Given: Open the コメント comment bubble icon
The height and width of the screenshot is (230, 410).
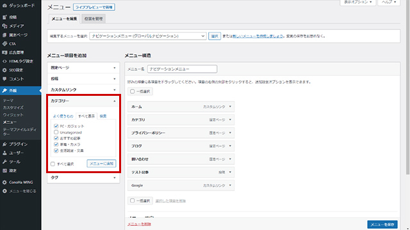Looking at the screenshot, I should [4, 79].
